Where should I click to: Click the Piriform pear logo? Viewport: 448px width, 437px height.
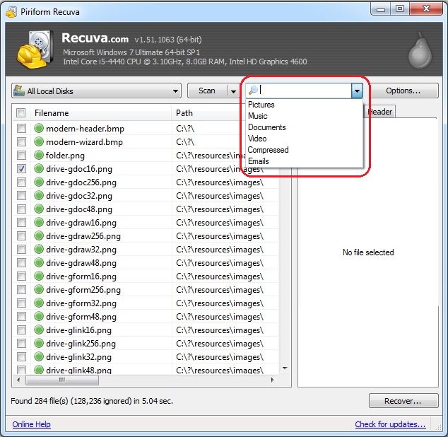(420, 51)
